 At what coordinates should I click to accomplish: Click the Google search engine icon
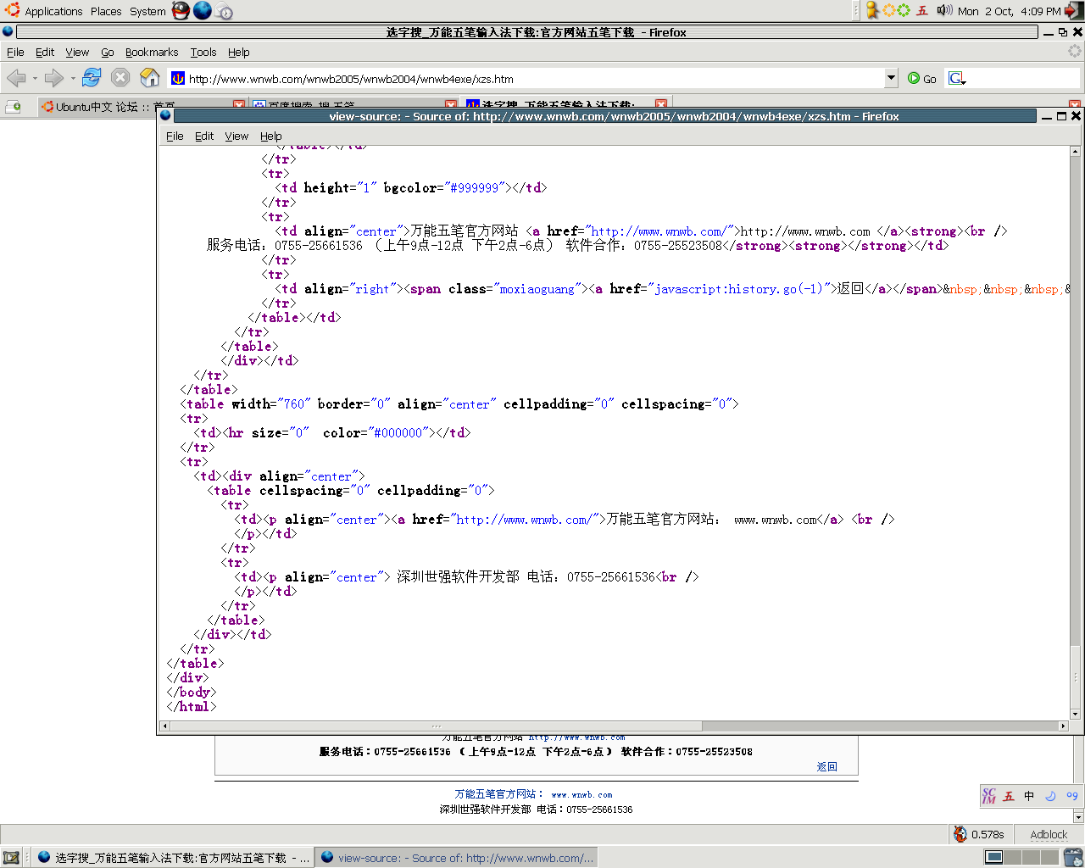point(956,78)
